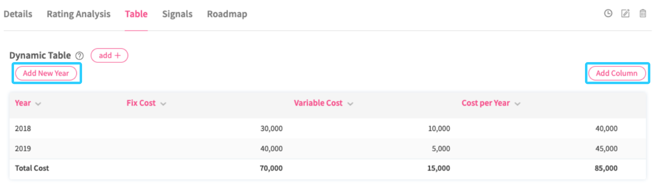Open the Dynamic Table help icon

[79, 56]
